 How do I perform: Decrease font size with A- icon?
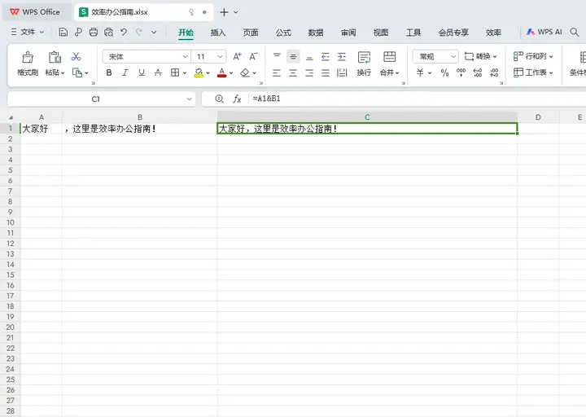[x=253, y=56]
